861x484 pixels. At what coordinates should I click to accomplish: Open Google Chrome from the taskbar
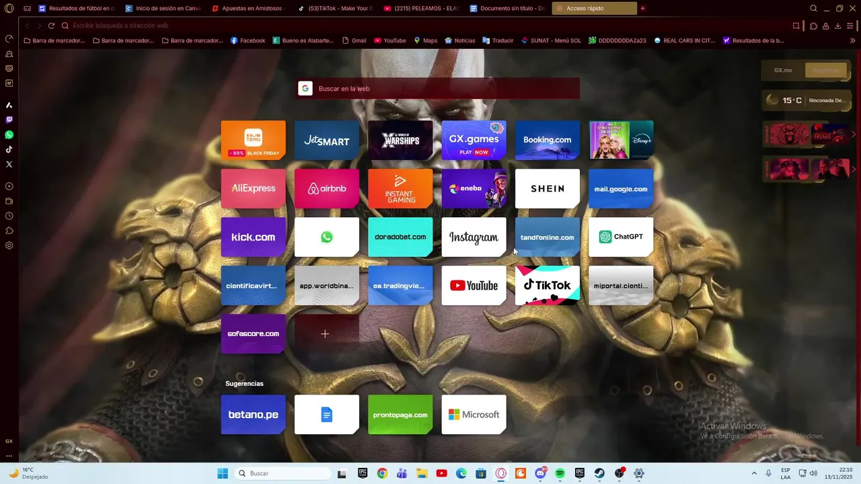tap(382, 473)
